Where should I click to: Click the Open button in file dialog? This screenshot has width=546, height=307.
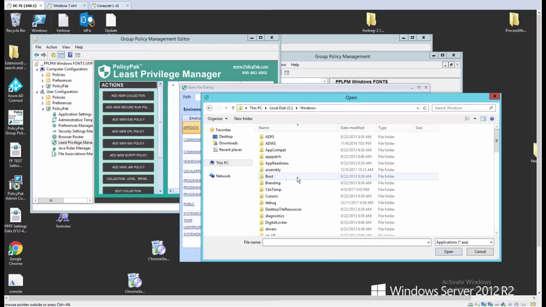point(448,252)
